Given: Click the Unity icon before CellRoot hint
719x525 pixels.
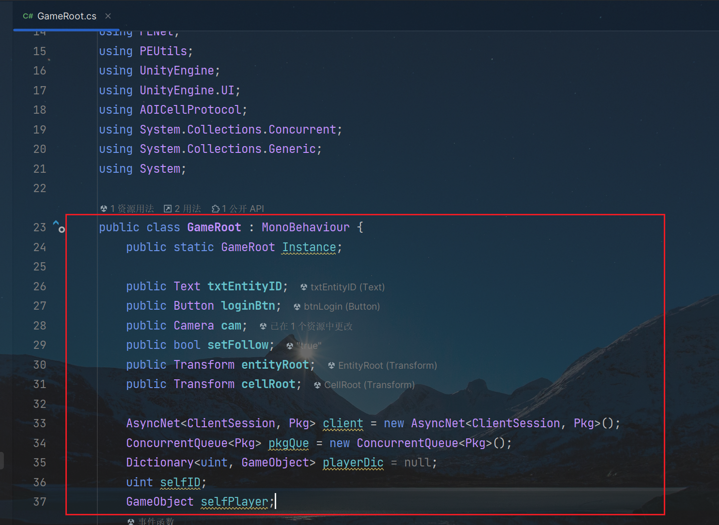Looking at the screenshot, I should pos(317,385).
